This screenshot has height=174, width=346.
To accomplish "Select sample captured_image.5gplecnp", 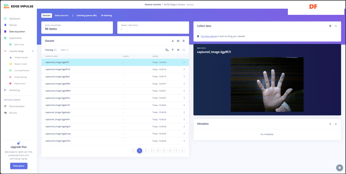I will point(115,134).
